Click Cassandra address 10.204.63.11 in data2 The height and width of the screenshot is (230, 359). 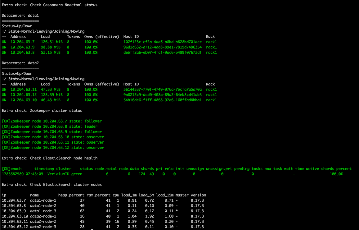coord(24,90)
